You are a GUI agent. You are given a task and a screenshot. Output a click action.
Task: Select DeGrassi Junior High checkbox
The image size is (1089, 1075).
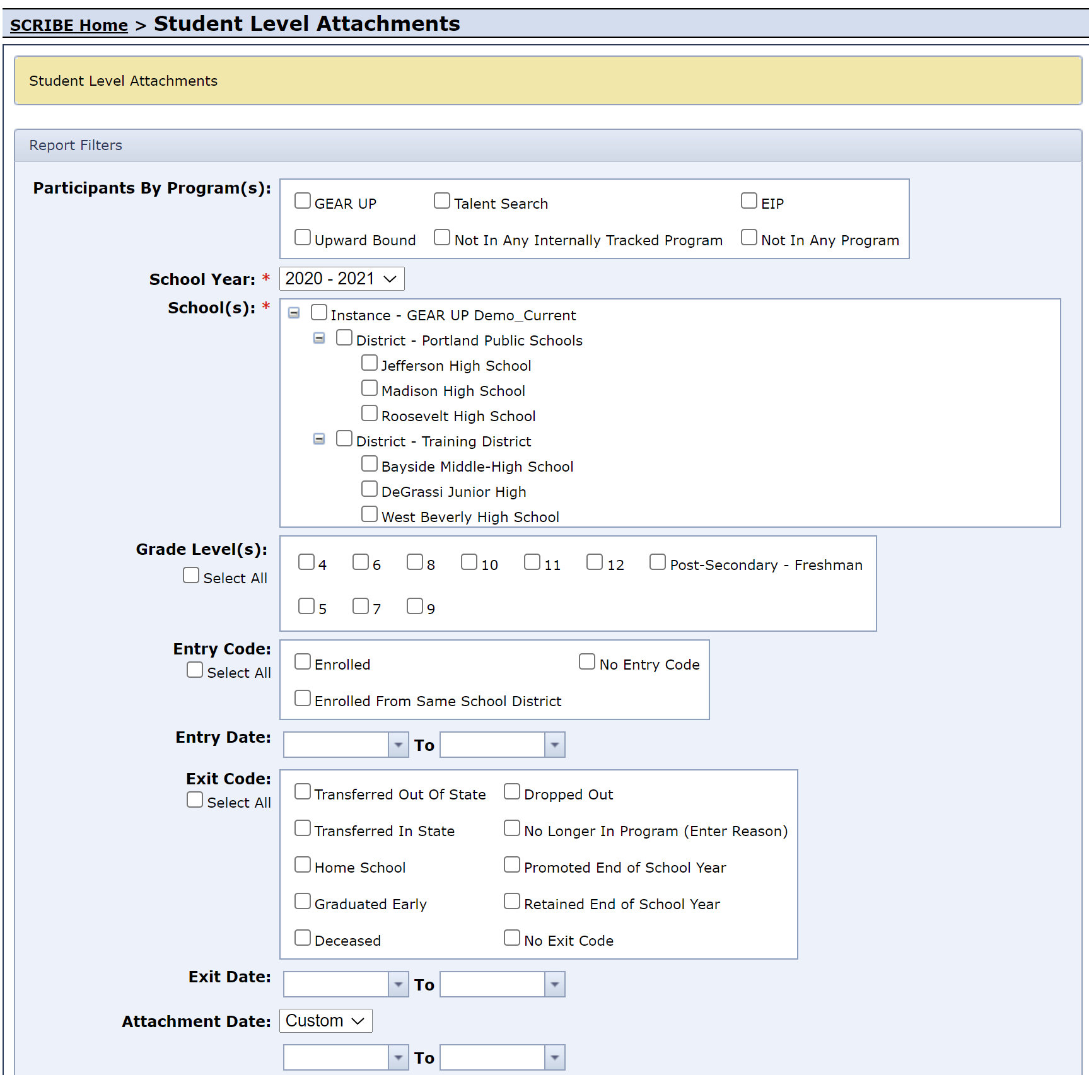click(370, 489)
